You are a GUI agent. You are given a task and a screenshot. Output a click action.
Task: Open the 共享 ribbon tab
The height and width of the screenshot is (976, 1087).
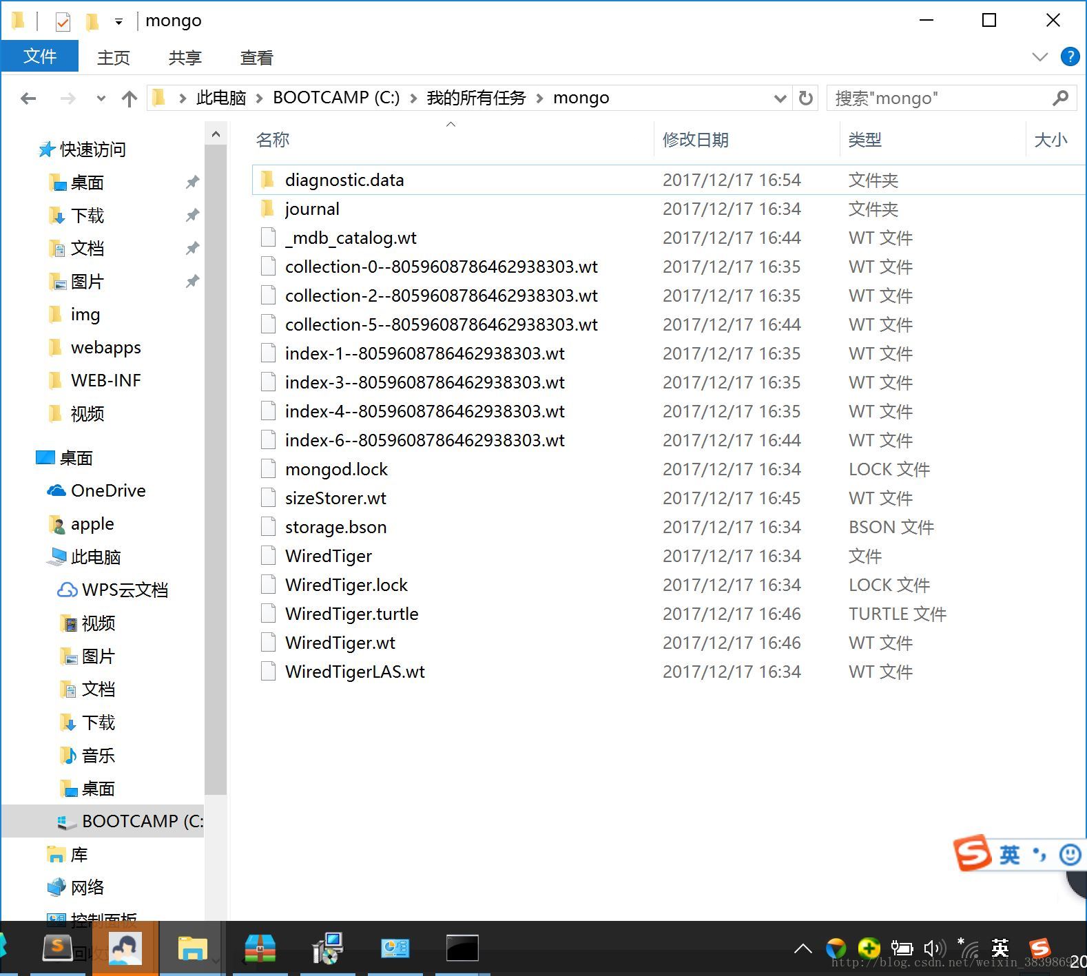tap(185, 57)
